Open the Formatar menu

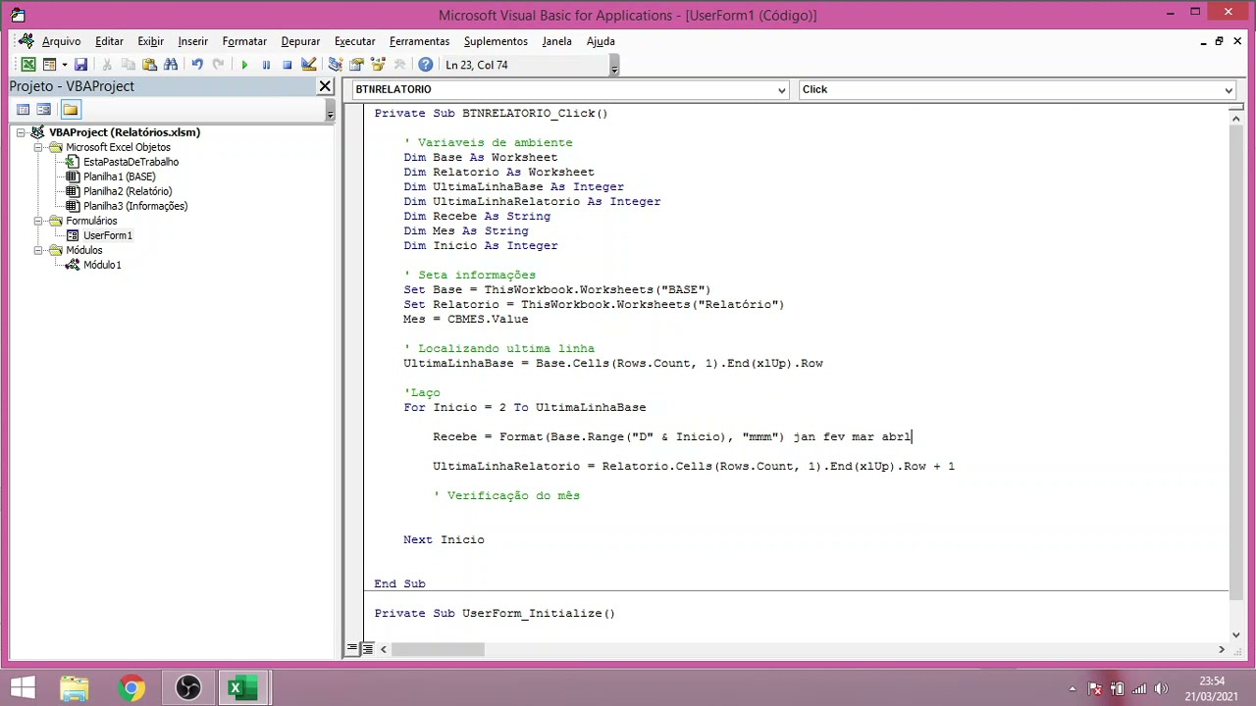point(244,41)
